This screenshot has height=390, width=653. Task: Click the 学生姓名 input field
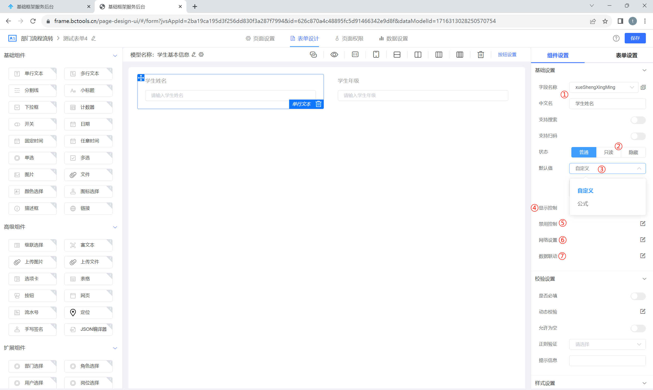point(230,95)
